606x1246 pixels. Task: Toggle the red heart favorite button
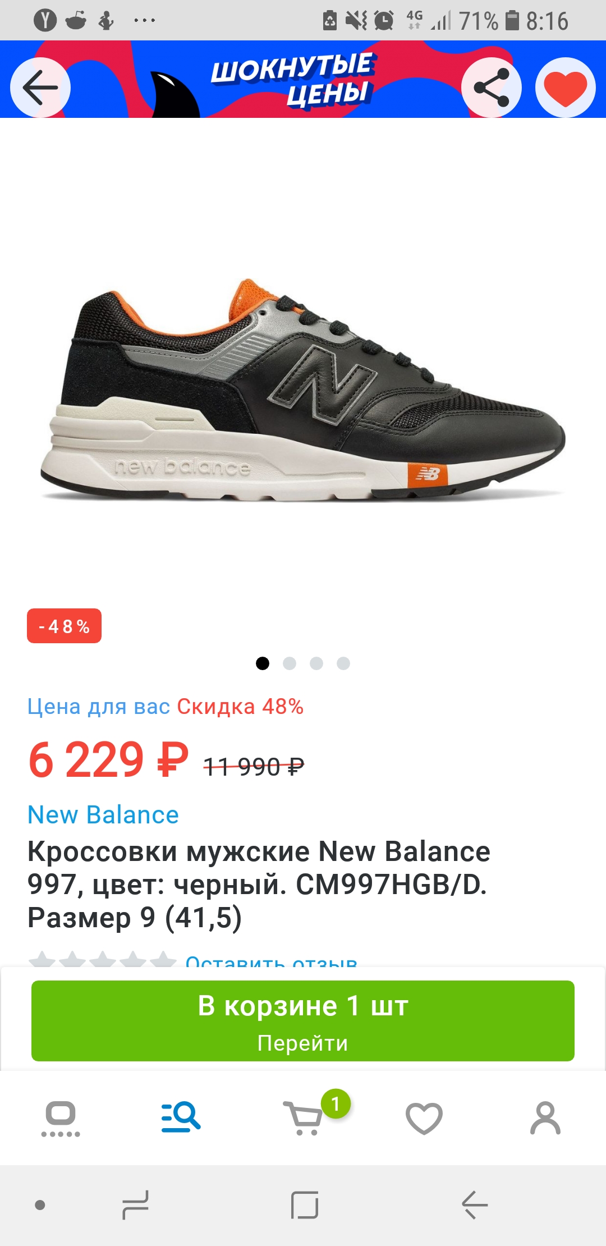point(566,87)
